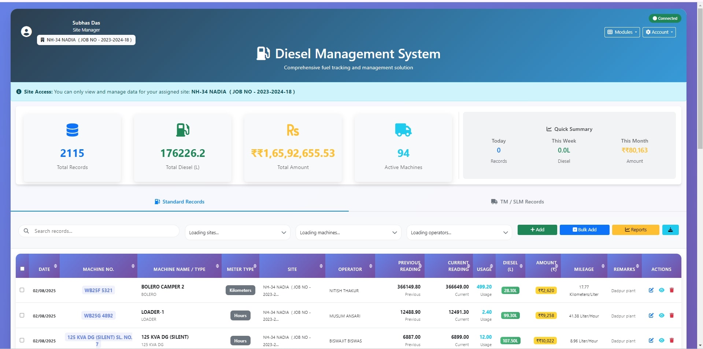Image resolution: width=703 pixels, height=349 pixels.
Task: Open the Modules menu
Action: [622, 32]
